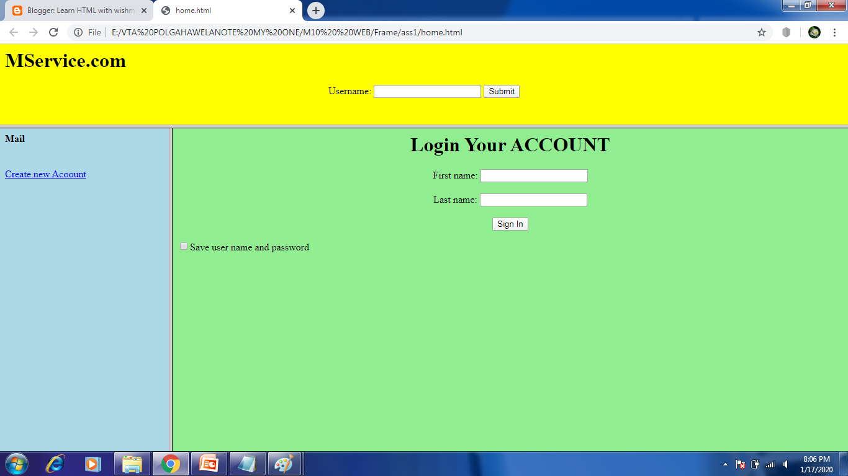Open Notepad from the taskbar
Viewport: 848px width, 476px height.
point(247,464)
